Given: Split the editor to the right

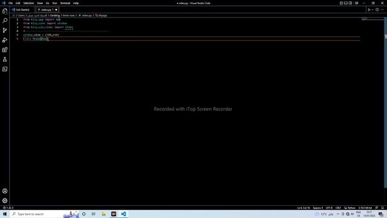Looking at the screenshot, I should pos(377,10).
